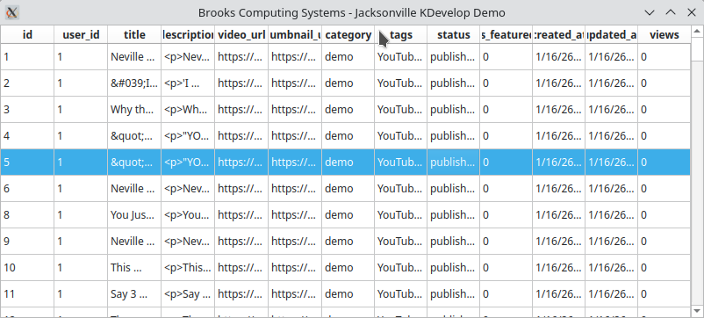
Task: Click the X11 application icon in title bar
Action: [12, 12]
